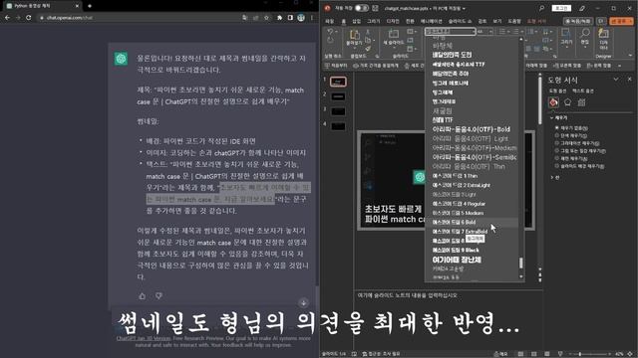Reload the ChatGPT page in Chrome
The image size is (638, 358).
[29, 18]
